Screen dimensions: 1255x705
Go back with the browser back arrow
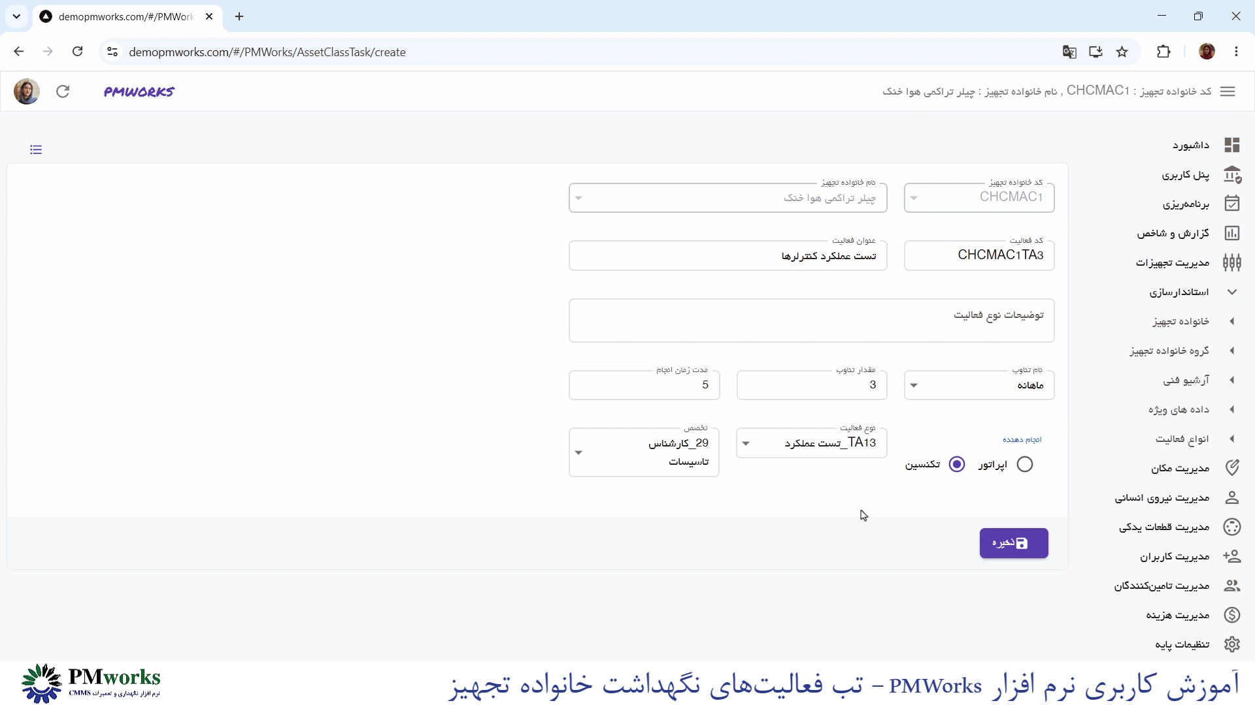click(18, 52)
